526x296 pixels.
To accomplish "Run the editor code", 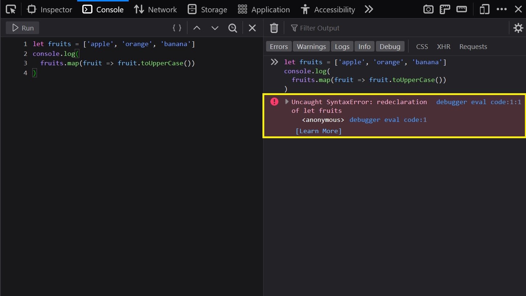I will (22, 28).
